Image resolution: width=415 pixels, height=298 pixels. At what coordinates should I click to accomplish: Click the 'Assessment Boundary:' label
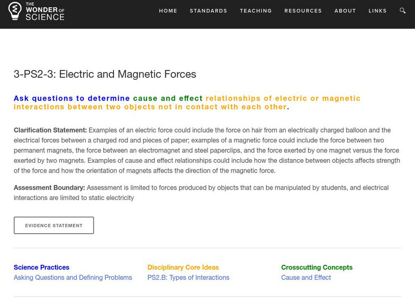(49, 188)
